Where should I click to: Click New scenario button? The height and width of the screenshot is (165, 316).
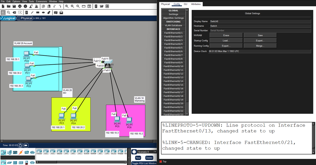click(x=138, y=158)
